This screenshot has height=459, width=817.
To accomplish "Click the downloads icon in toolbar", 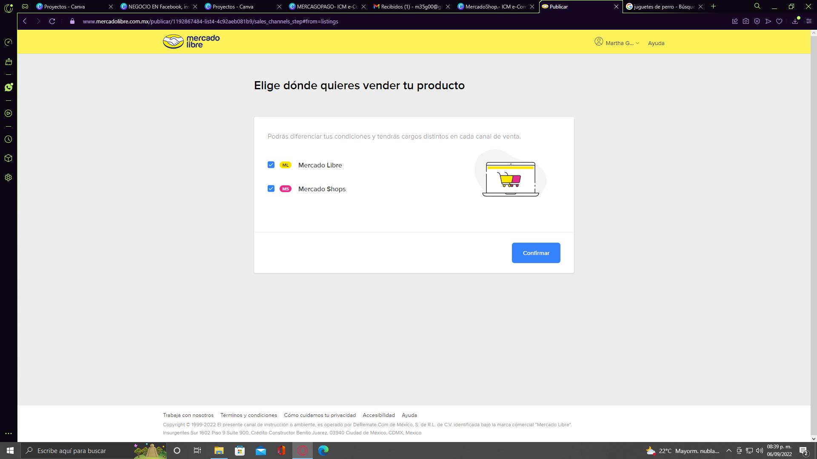I will pyautogui.click(x=795, y=21).
